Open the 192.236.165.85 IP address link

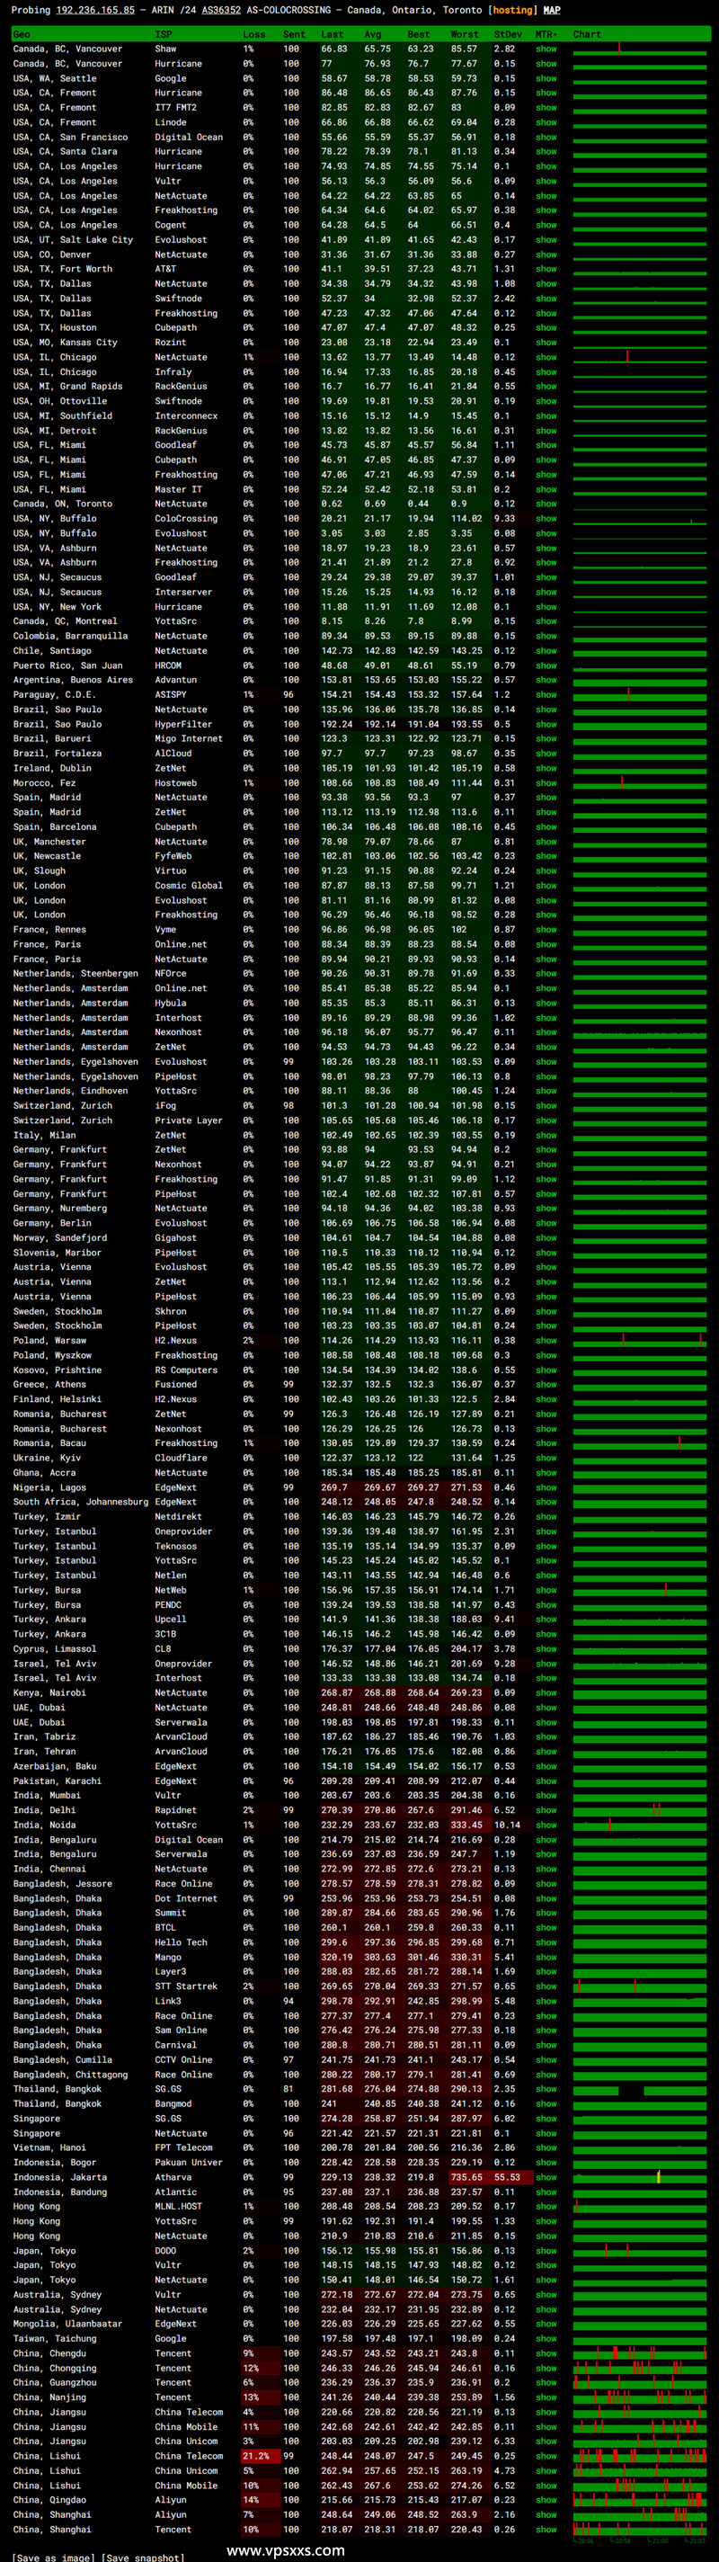(x=95, y=10)
